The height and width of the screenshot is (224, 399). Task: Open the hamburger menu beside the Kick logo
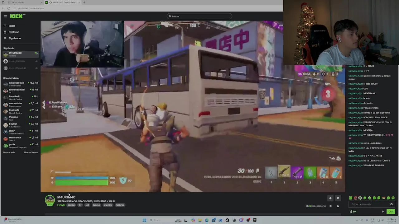tap(5, 16)
